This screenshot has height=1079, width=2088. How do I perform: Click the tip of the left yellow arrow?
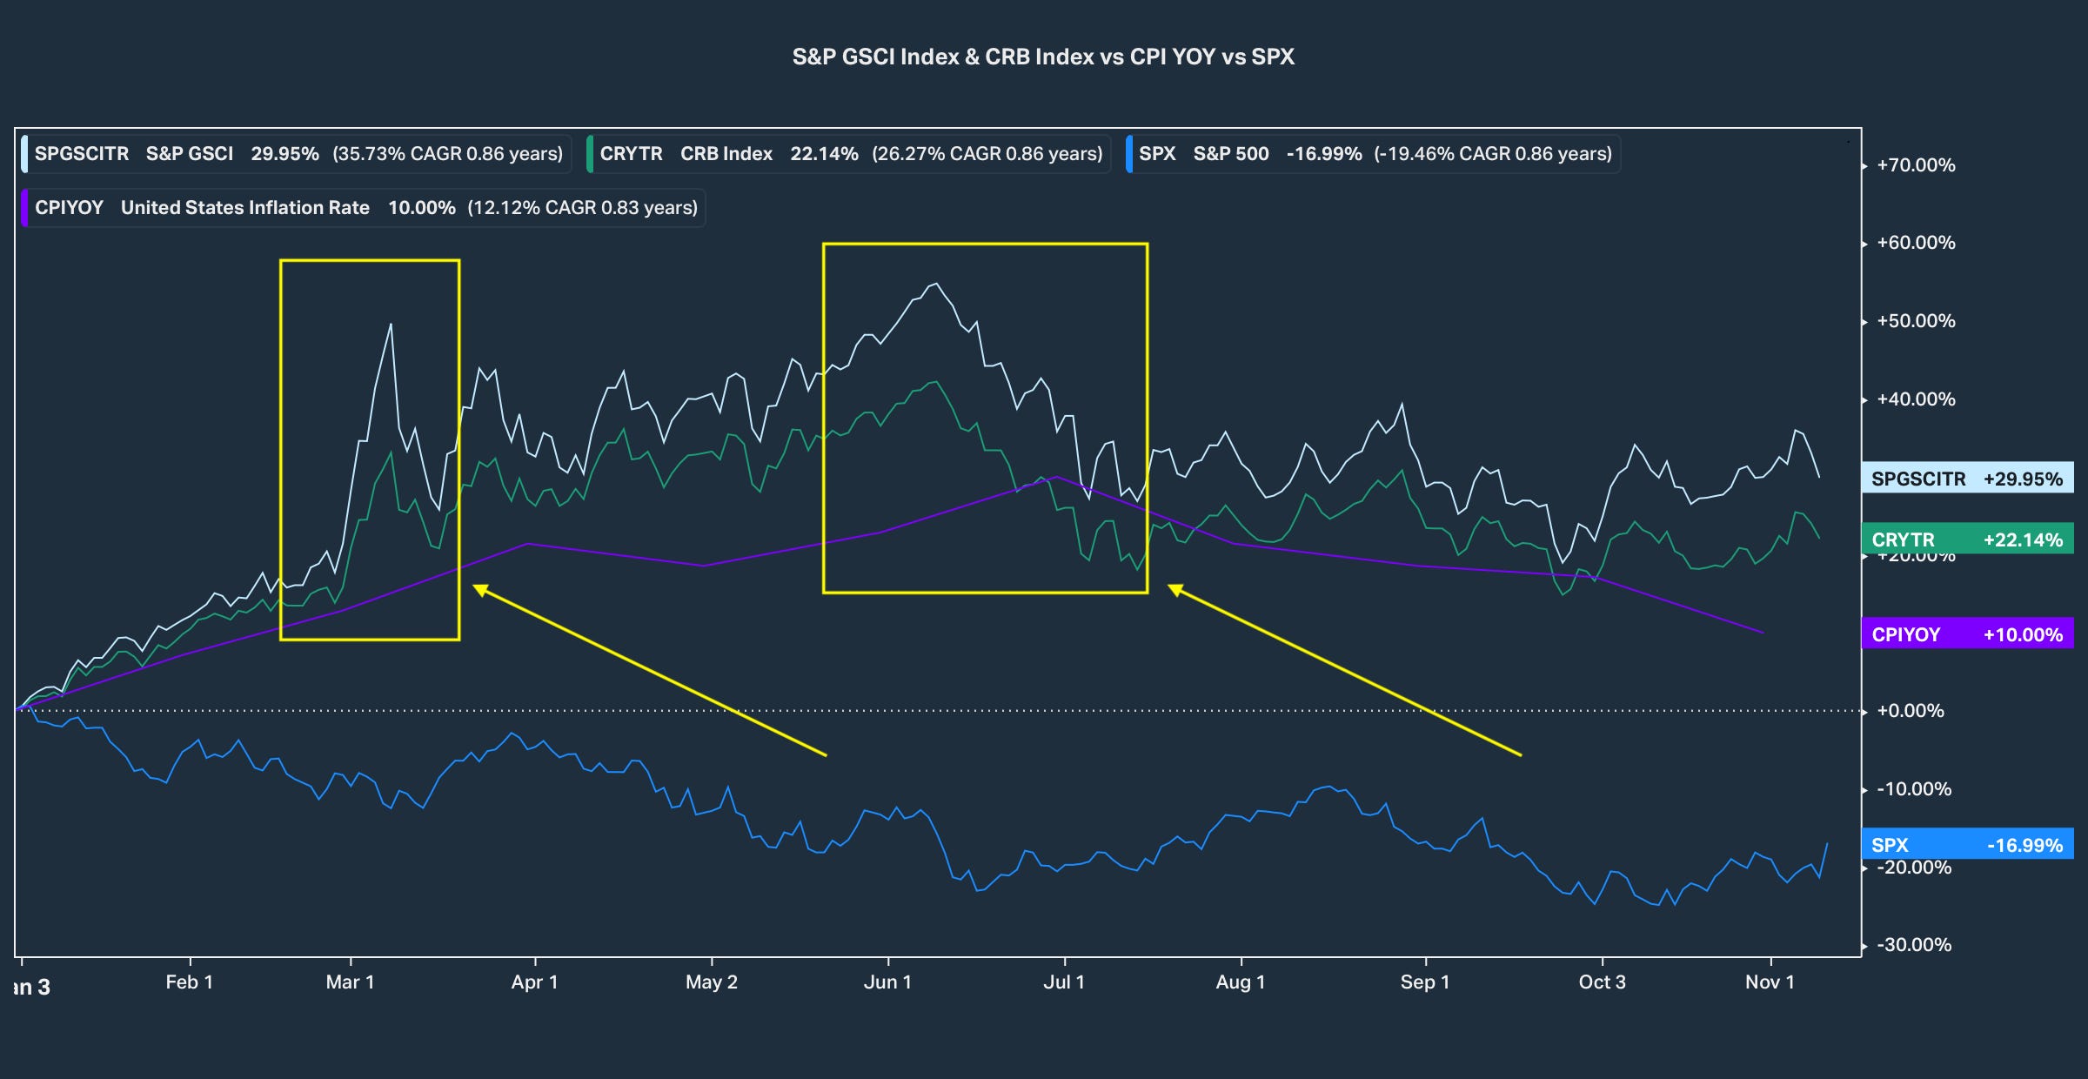(x=475, y=586)
